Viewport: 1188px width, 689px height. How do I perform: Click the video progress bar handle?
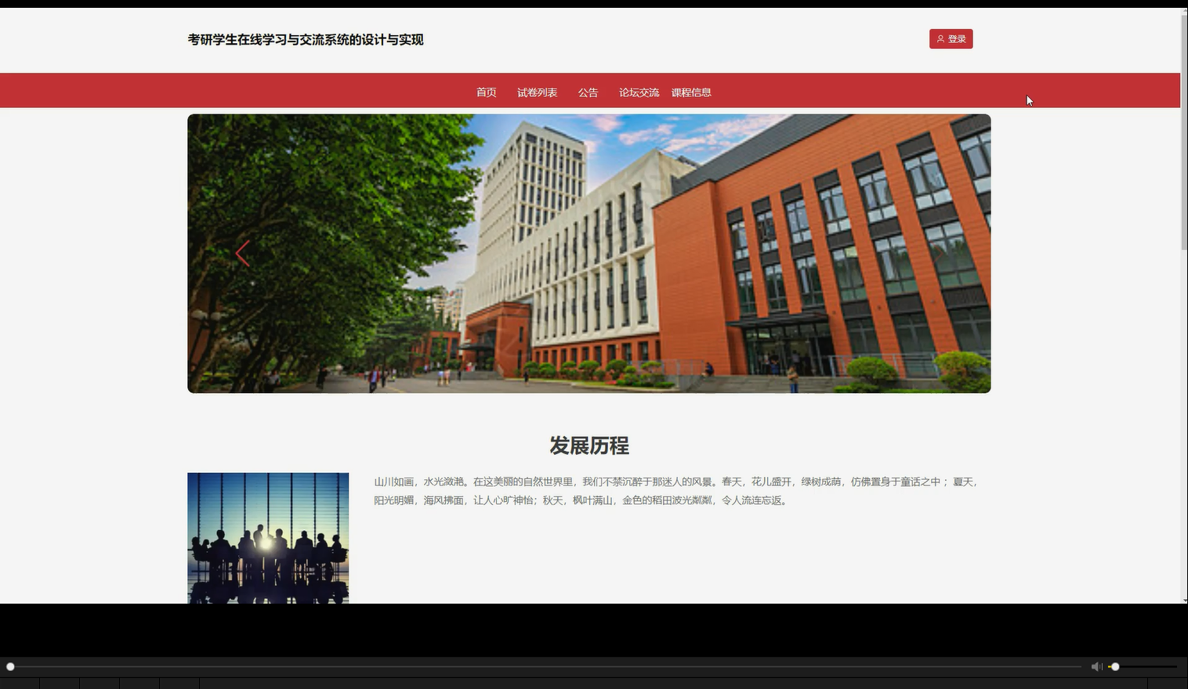tap(10, 666)
